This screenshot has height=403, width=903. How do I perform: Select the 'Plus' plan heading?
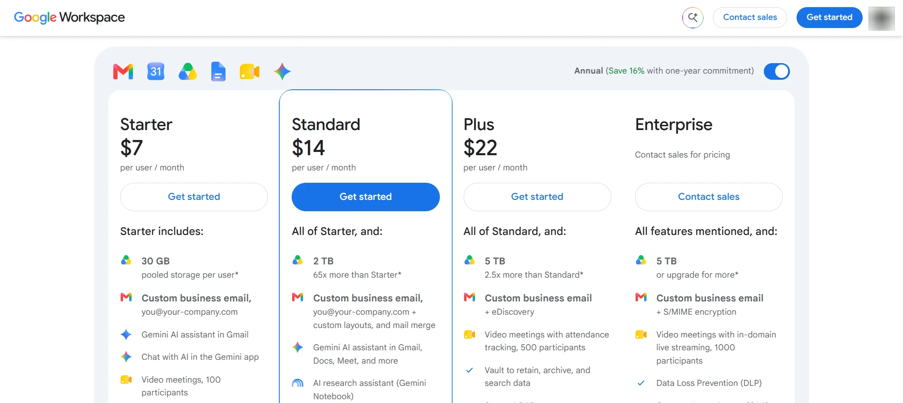[x=479, y=124]
